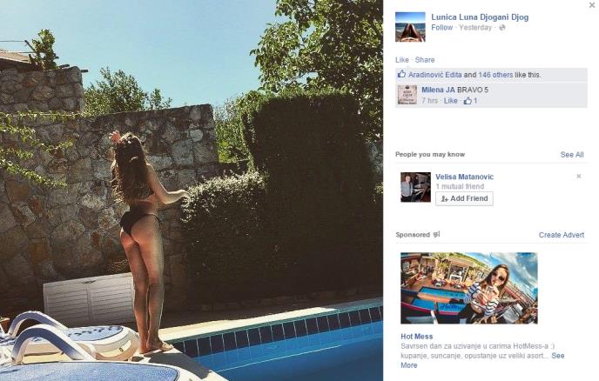Click the globe privacy icon

tap(502, 28)
